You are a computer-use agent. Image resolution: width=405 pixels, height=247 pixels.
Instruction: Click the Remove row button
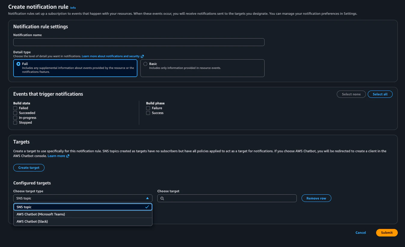coord(316,198)
